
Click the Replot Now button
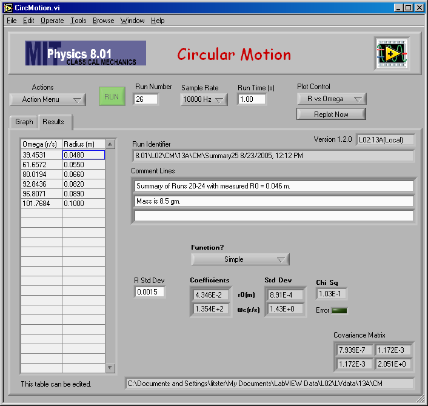pos(331,114)
